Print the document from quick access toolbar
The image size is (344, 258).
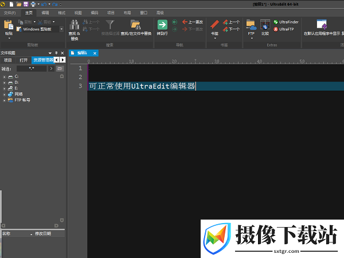(x=33, y=4)
